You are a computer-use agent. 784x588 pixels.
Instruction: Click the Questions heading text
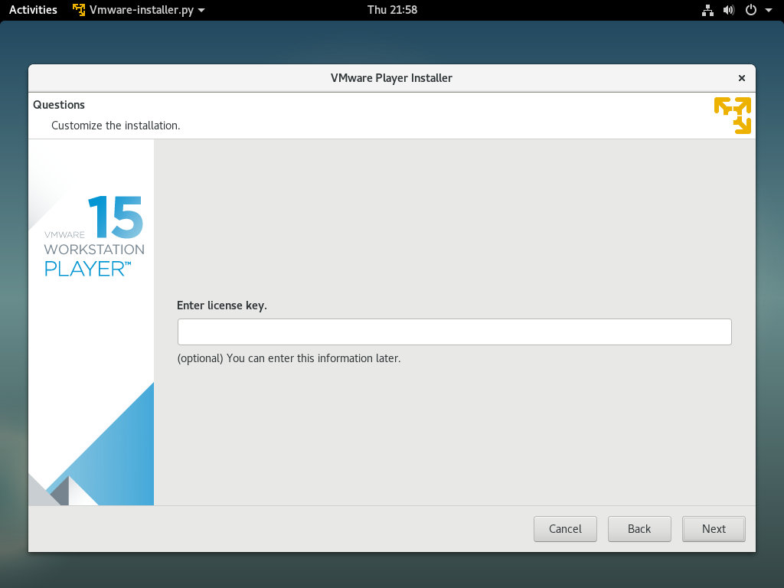(x=59, y=104)
